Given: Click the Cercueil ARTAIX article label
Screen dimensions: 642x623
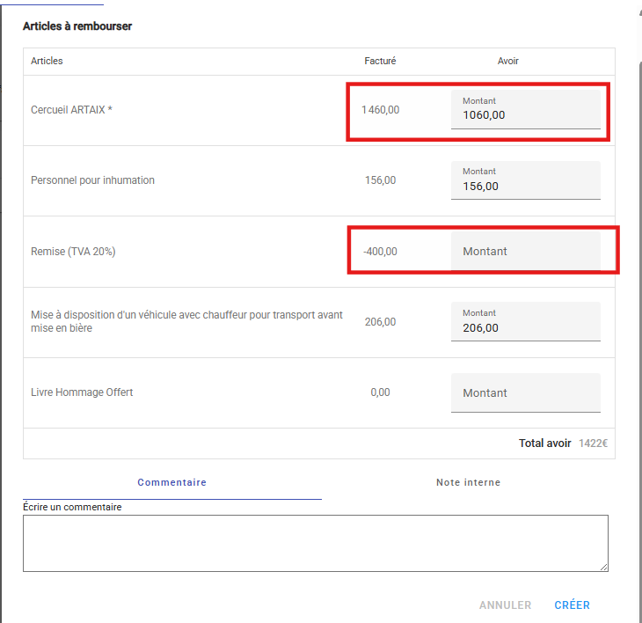Looking at the screenshot, I should point(71,110).
